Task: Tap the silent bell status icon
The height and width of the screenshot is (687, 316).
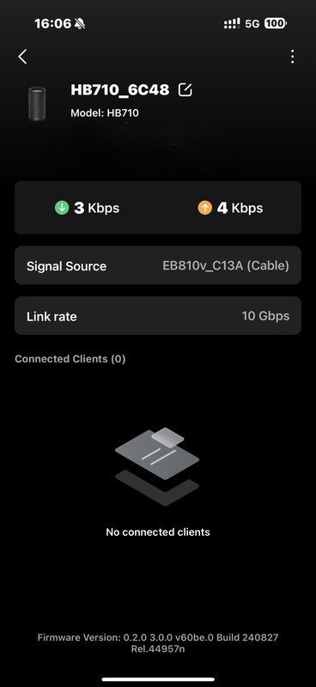Action: tap(80, 24)
